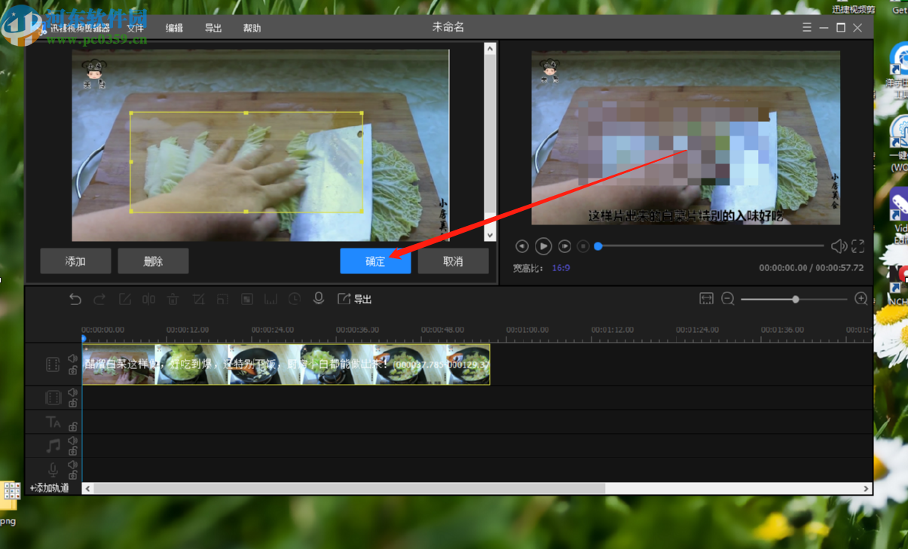Click the 取消 cancel button
The width and height of the screenshot is (908, 549).
[453, 261]
